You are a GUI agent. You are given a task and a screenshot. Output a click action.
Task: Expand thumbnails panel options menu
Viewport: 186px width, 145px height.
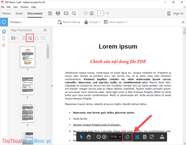(14, 38)
